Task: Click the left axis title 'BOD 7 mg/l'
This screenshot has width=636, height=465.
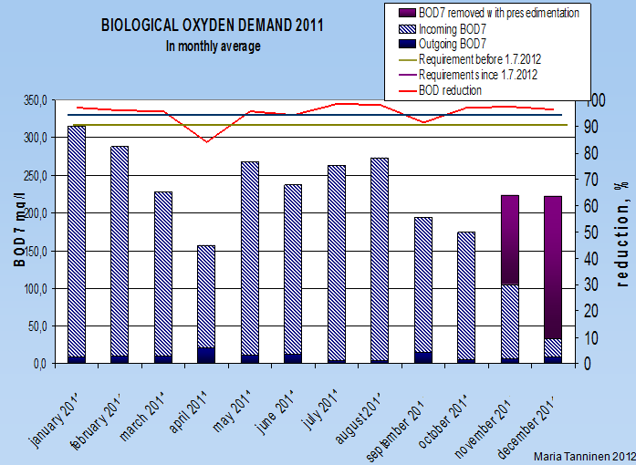Action: (x=19, y=230)
